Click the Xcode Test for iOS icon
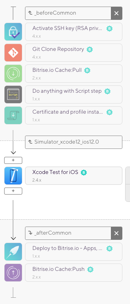 tap(13, 176)
